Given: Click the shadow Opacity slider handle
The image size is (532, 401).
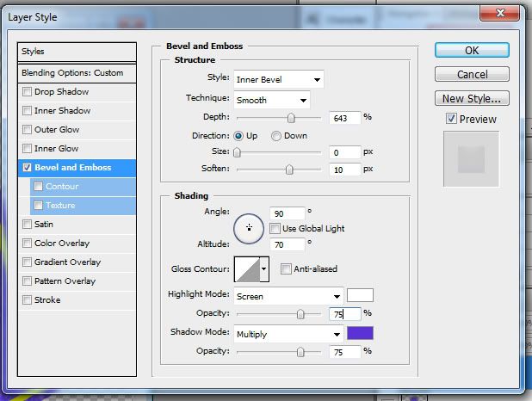Looking at the screenshot, I should 300,352.
